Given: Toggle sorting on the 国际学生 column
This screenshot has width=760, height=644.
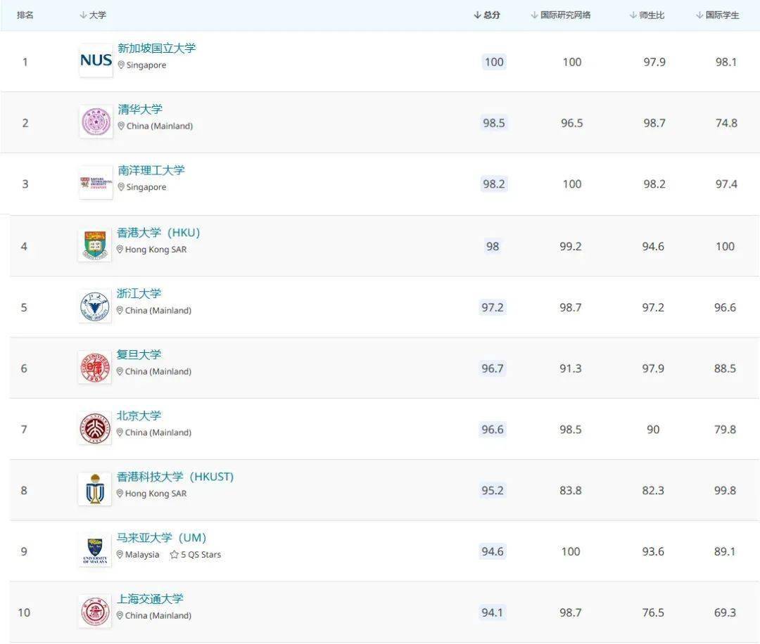Looking at the screenshot, I should coord(698,13).
